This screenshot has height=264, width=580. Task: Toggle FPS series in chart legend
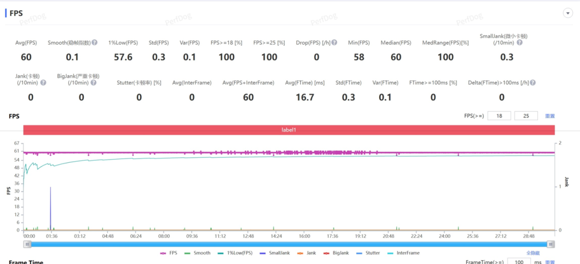(x=169, y=253)
